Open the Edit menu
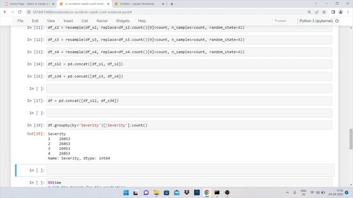The height and width of the screenshot is (198, 353). [35, 21]
